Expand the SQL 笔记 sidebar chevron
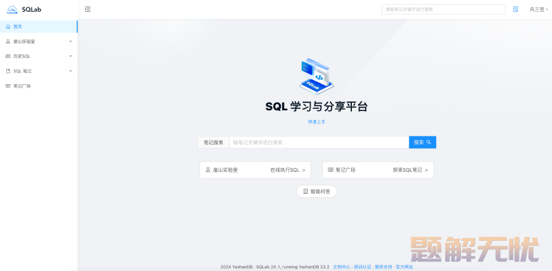Screen dimensions: 552x271 (70, 71)
